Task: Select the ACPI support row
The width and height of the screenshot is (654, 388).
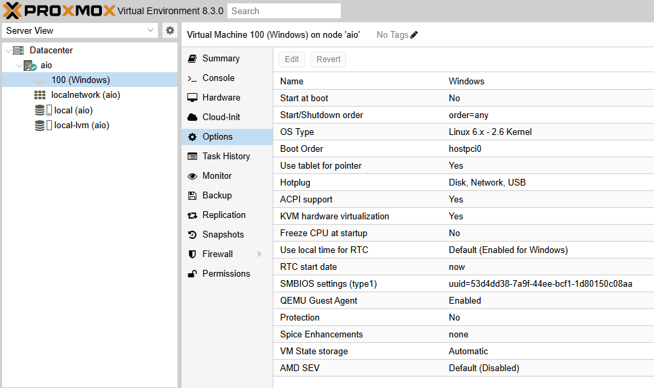Action: click(x=464, y=200)
